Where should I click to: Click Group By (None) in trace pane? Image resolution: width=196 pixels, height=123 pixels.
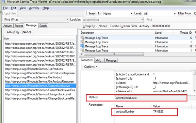click(95, 26)
